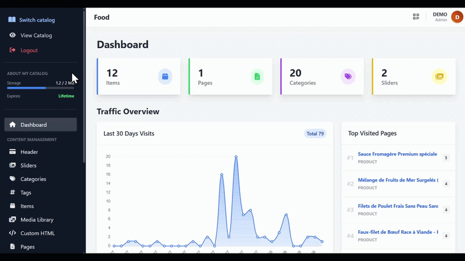Click the Tags hash icon
This screenshot has height=261, width=465.
pyautogui.click(x=12, y=193)
